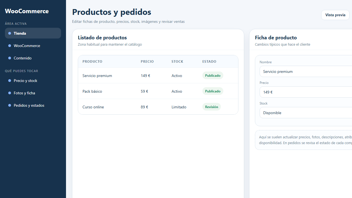Click the Fotos y ficha bullet icon
The height and width of the screenshot is (198, 352).
(10, 93)
